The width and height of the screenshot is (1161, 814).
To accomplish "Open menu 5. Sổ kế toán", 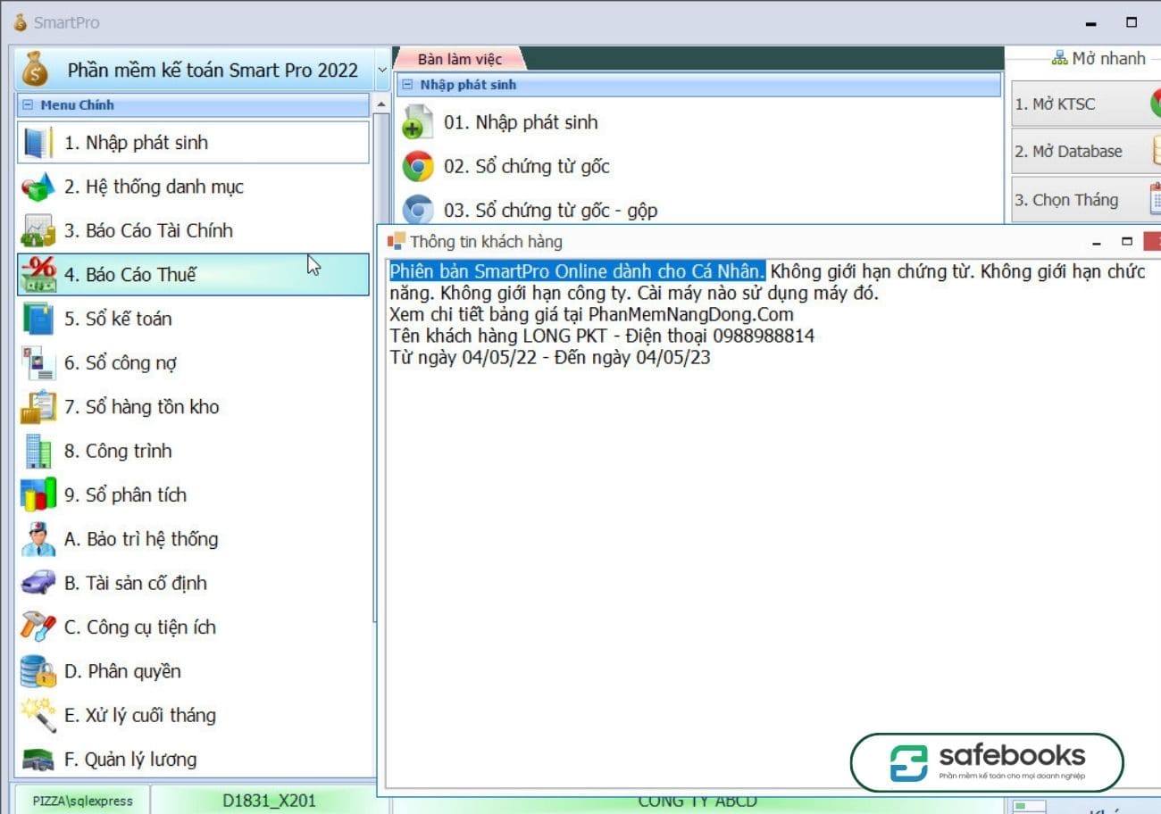I will coord(193,319).
